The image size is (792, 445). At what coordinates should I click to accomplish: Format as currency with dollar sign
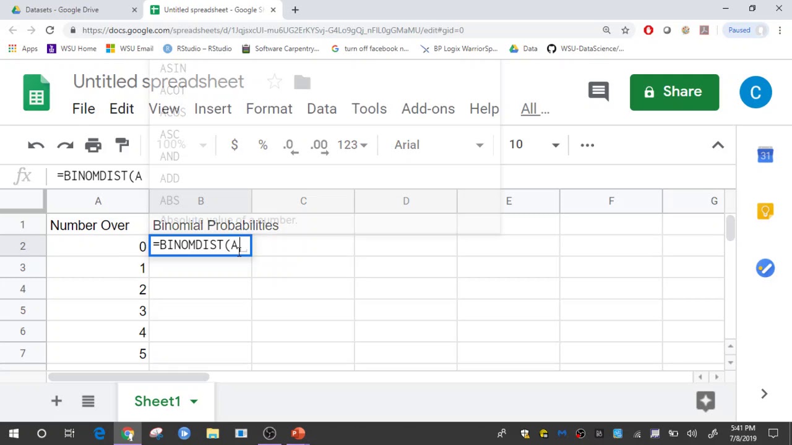[x=235, y=145]
